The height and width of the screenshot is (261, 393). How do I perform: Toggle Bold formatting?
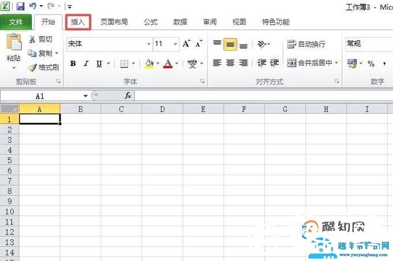pyautogui.click(x=73, y=64)
